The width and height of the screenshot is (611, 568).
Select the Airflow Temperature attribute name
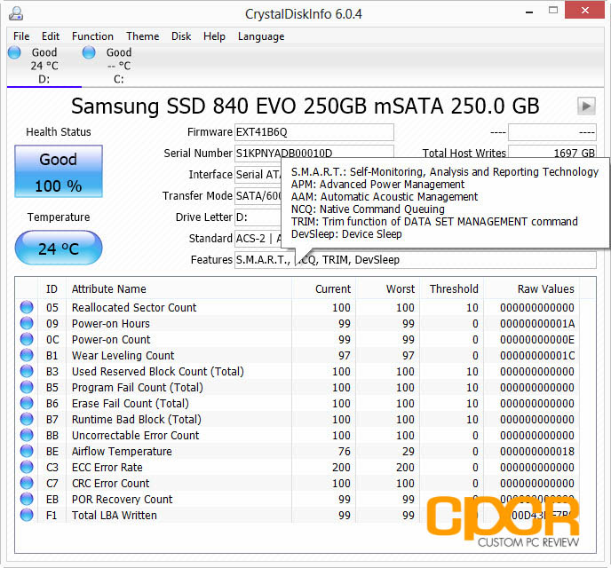(122, 451)
